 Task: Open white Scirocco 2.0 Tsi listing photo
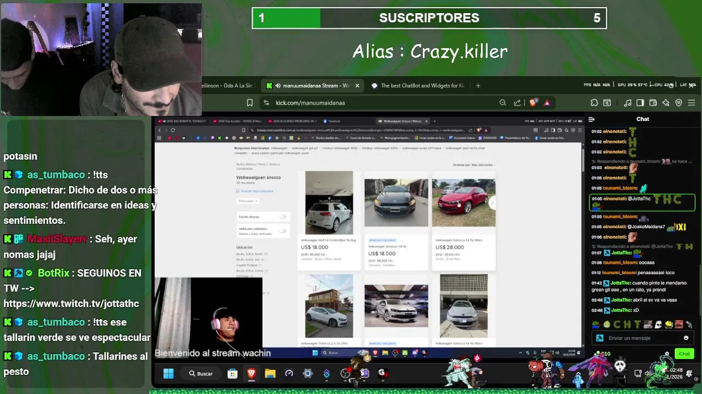(x=329, y=306)
